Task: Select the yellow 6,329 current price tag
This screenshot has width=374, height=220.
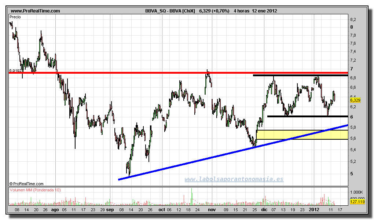Action: (355, 100)
